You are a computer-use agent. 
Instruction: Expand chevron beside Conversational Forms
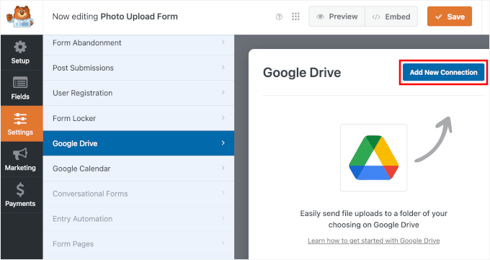(x=223, y=193)
